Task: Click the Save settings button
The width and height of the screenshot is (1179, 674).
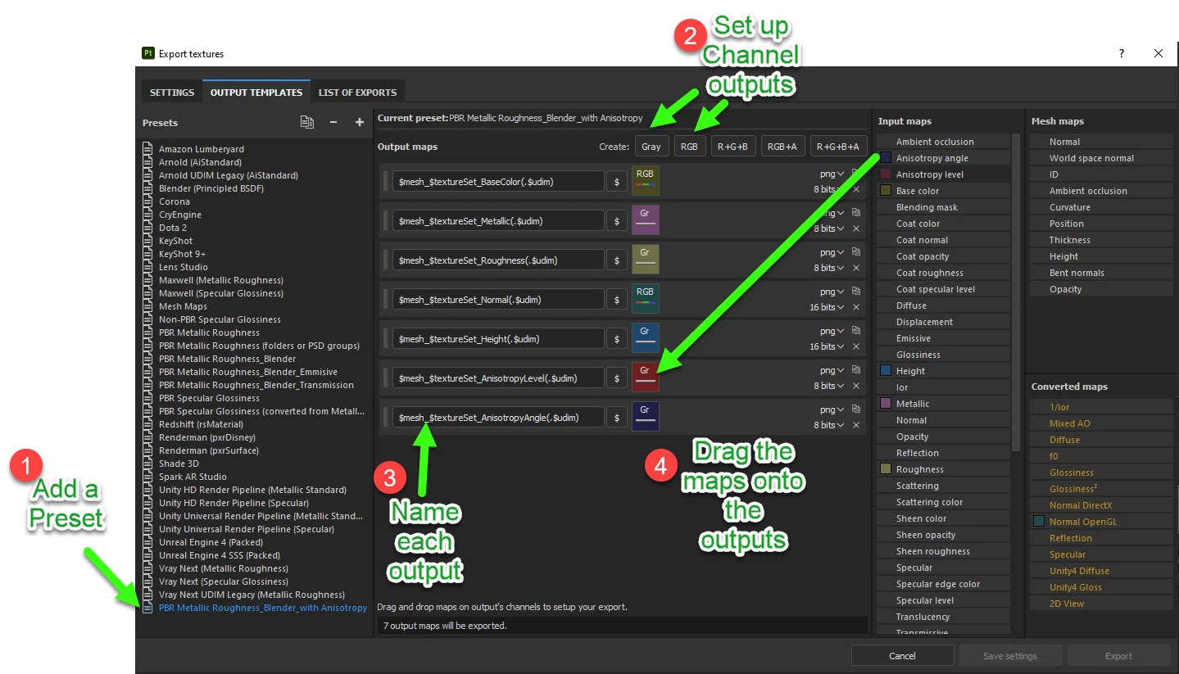Action: (x=1010, y=655)
